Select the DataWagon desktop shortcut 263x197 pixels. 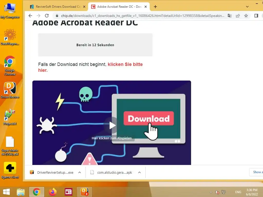pos(10,37)
